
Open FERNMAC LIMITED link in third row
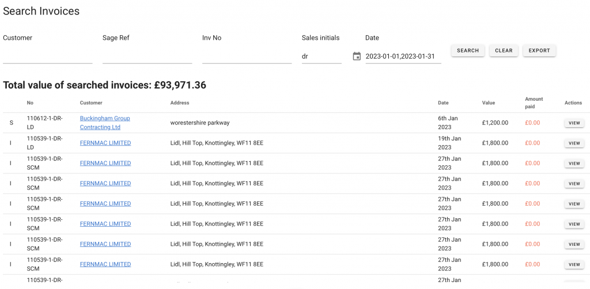pos(105,163)
